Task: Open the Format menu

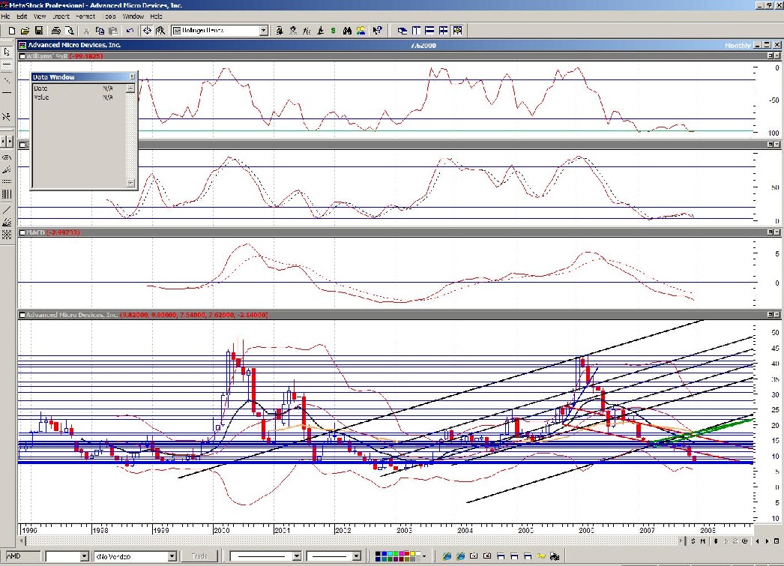Action: click(x=85, y=16)
